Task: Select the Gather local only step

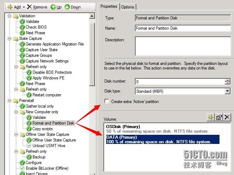Action: click(40, 106)
